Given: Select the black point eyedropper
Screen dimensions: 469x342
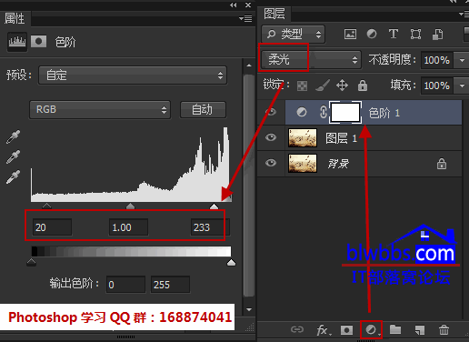Looking at the screenshot, I should point(13,136).
